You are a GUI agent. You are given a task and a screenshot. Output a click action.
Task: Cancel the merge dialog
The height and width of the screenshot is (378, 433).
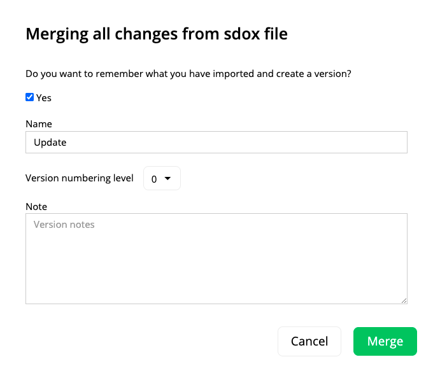pyautogui.click(x=309, y=341)
